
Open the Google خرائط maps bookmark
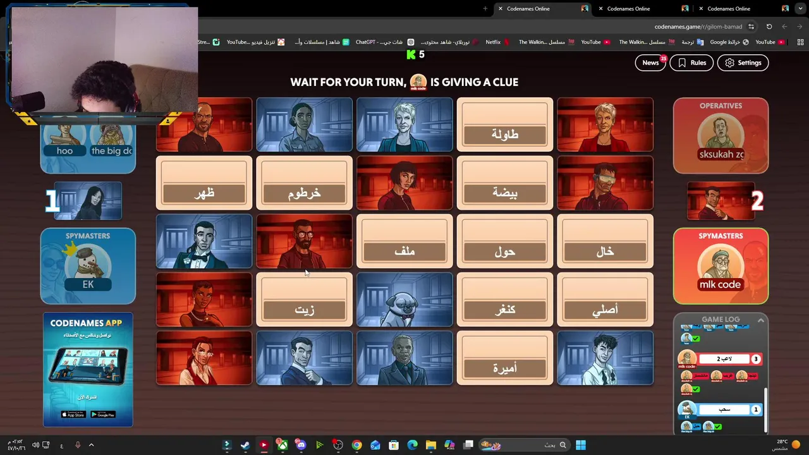(x=729, y=42)
